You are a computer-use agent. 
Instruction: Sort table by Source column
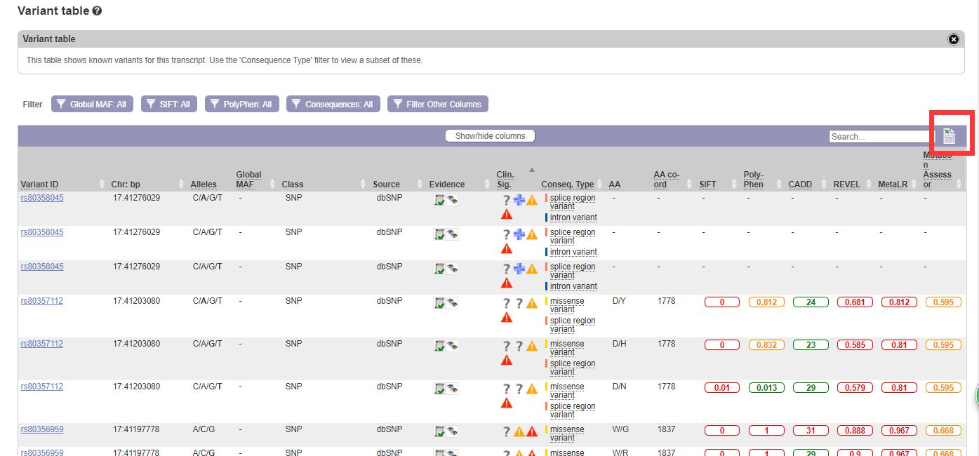point(386,185)
